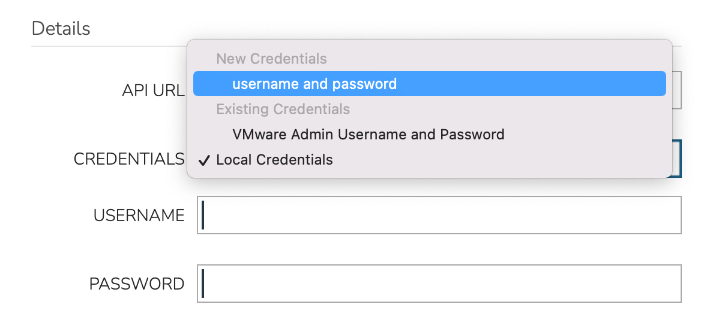Click the text cursor in USERNAME field

pos(203,215)
